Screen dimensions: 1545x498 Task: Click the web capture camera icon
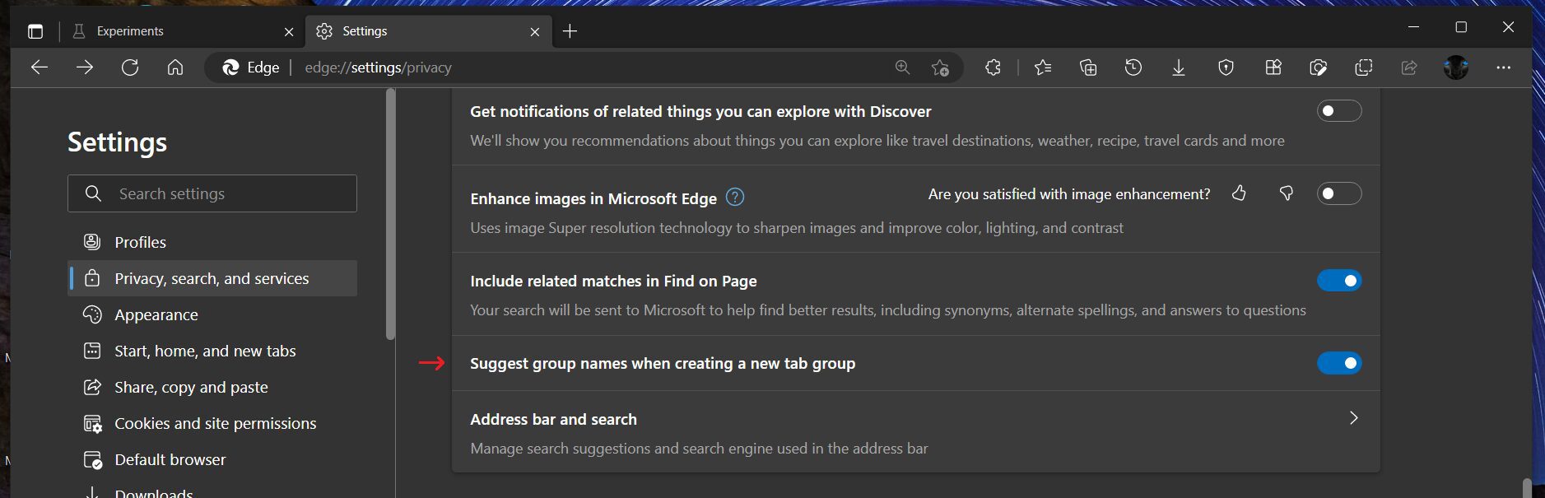(1318, 67)
